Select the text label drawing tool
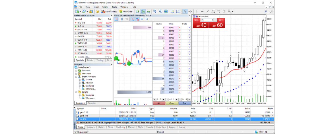 pos(224,12)
